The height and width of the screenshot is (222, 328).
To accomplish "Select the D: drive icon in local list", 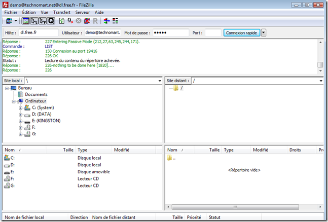I will click(x=7, y=165).
